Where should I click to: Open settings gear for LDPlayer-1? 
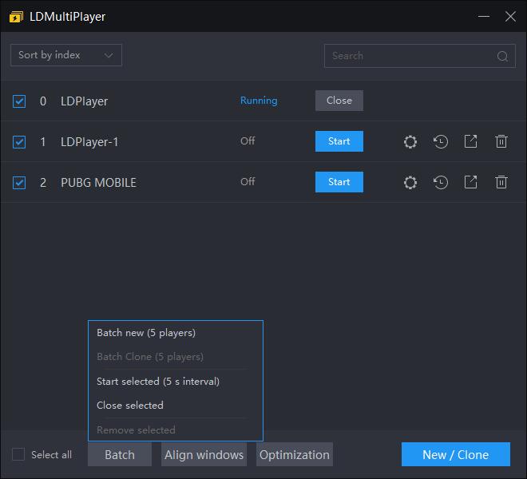pyautogui.click(x=410, y=141)
